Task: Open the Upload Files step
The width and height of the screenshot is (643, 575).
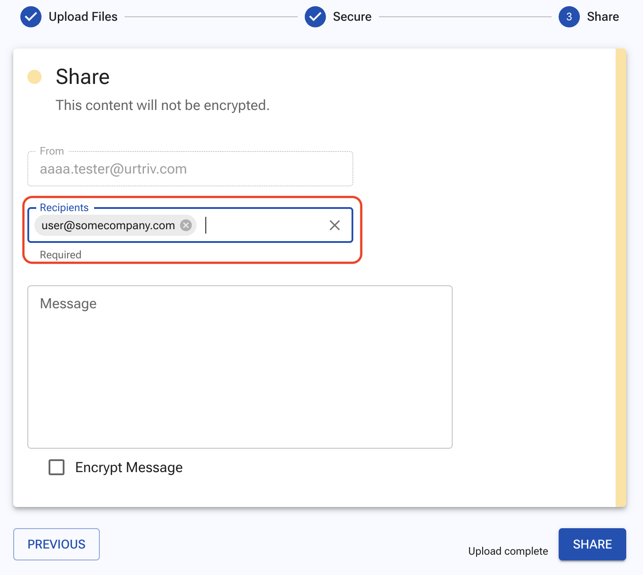Action: [x=83, y=16]
